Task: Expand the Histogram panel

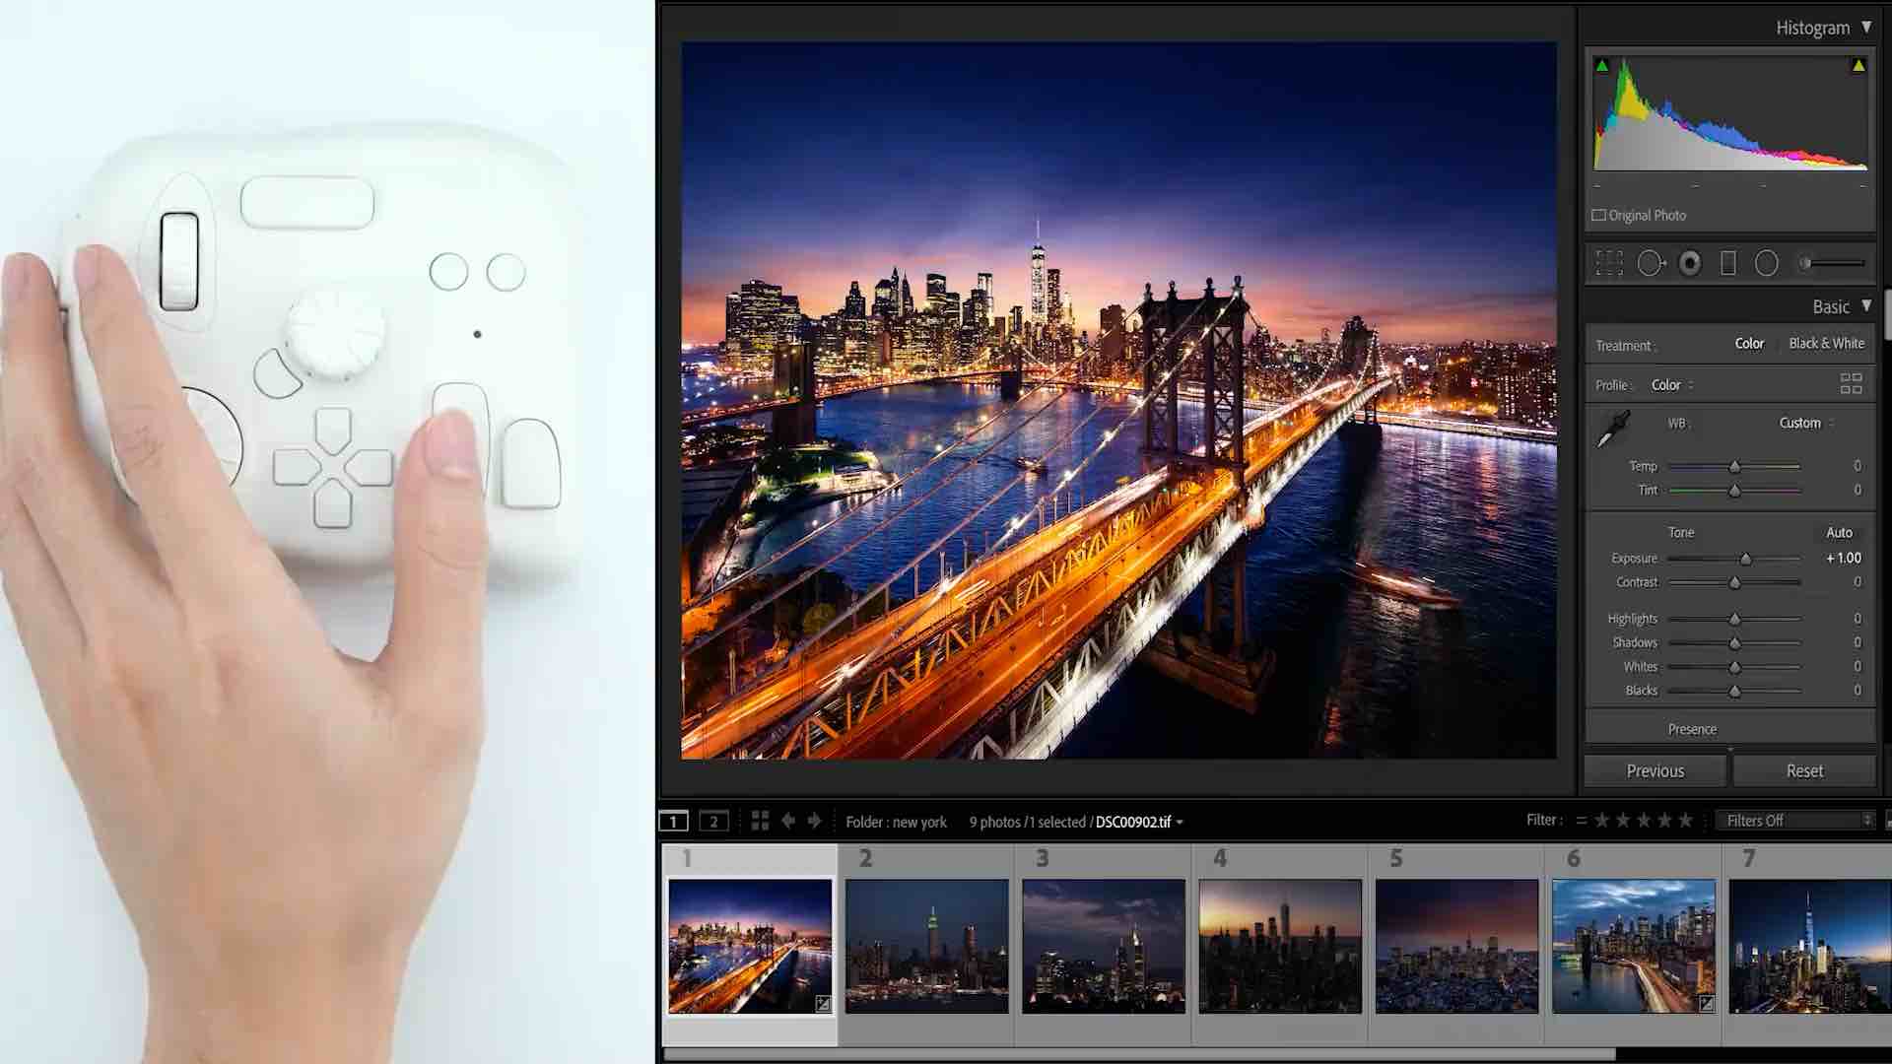Action: click(x=1868, y=26)
